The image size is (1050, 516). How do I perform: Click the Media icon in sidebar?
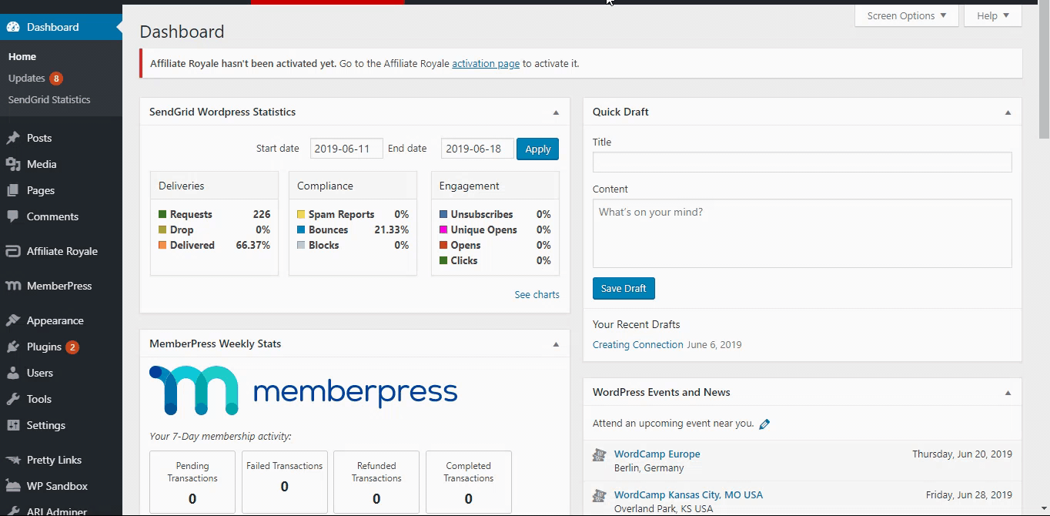13,164
